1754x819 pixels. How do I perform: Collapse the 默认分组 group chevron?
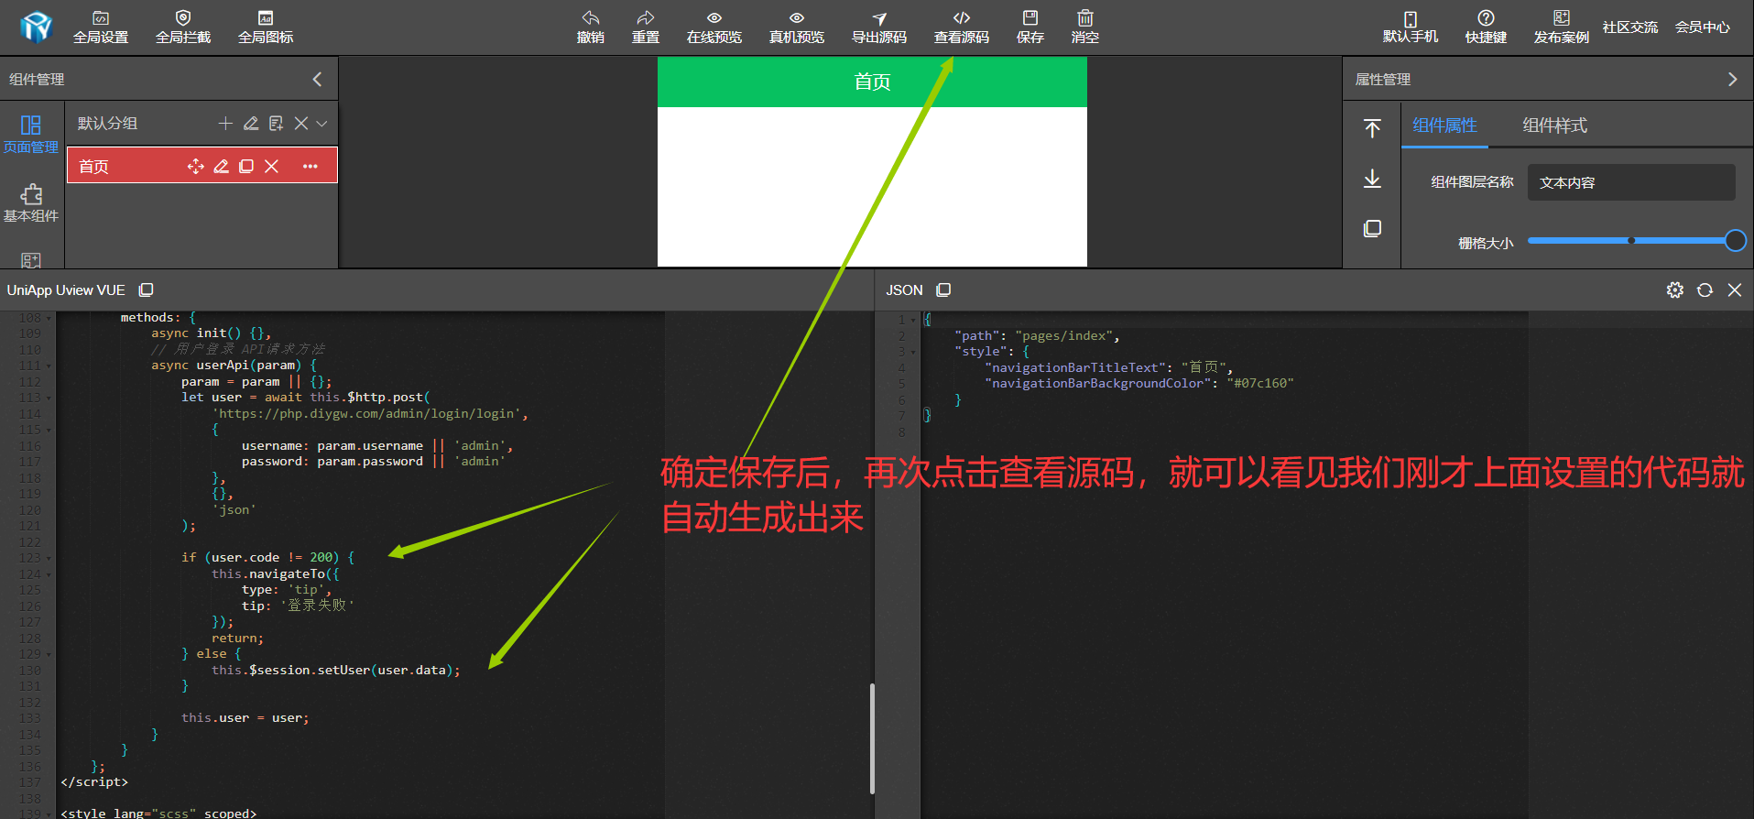click(x=321, y=124)
